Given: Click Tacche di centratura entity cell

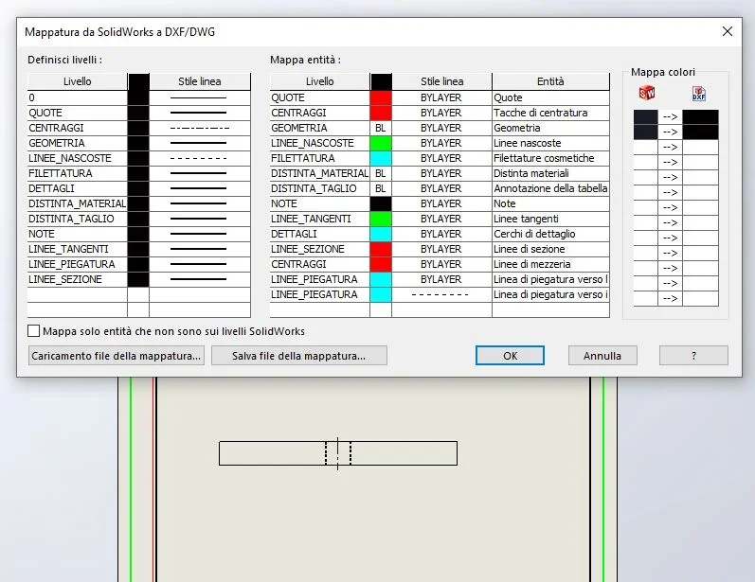Looking at the screenshot, I should [x=550, y=113].
